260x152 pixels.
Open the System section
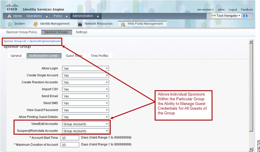(x=19, y=24)
